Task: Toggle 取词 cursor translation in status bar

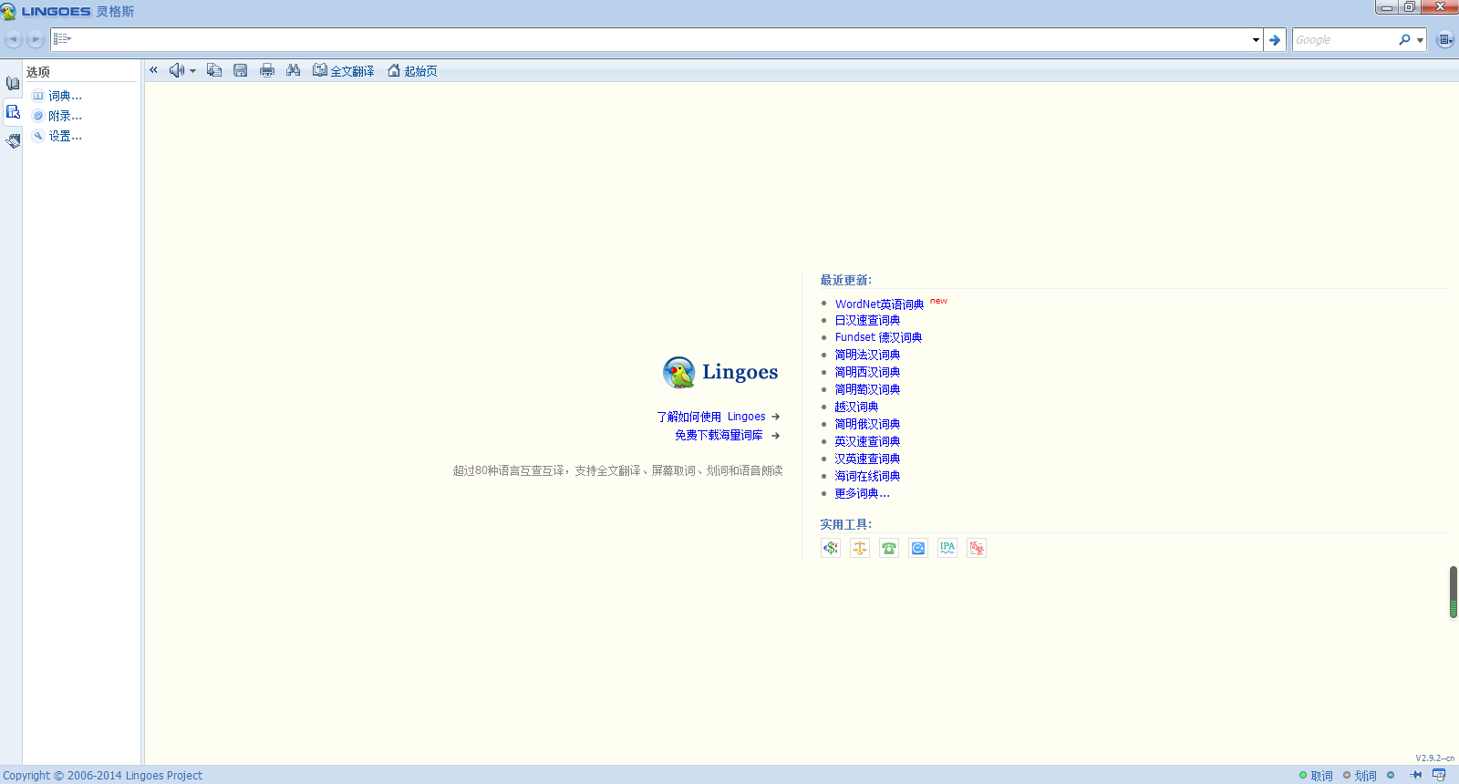Action: (1316, 776)
